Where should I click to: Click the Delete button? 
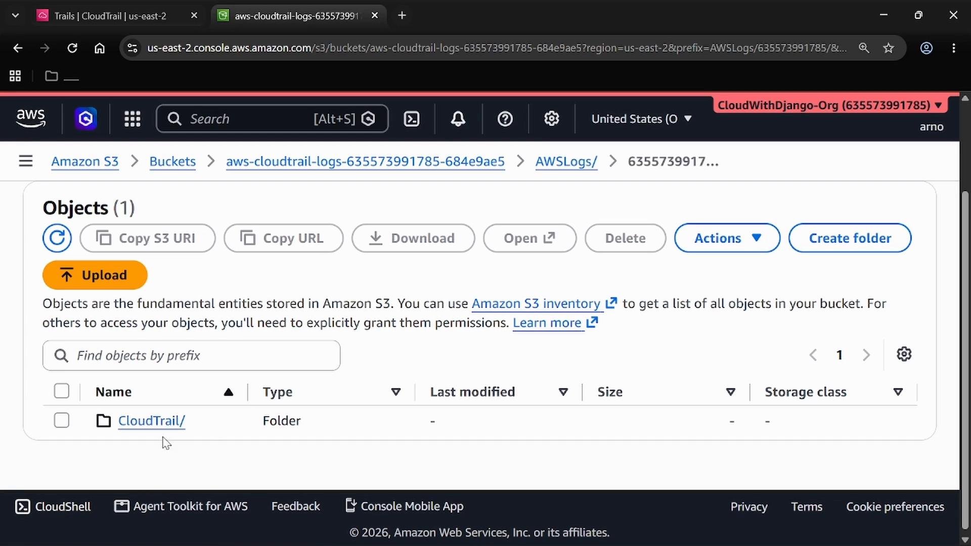pyautogui.click(x=626, y=238)
